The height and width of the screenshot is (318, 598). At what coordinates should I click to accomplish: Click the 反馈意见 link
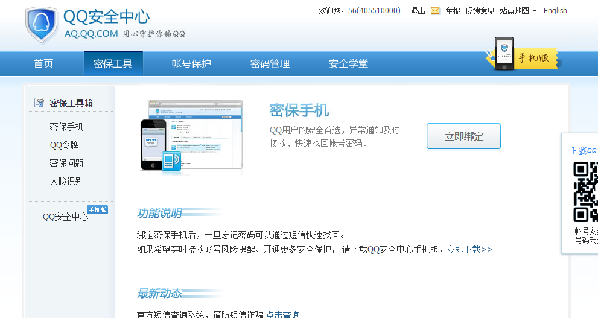(480, 11)
